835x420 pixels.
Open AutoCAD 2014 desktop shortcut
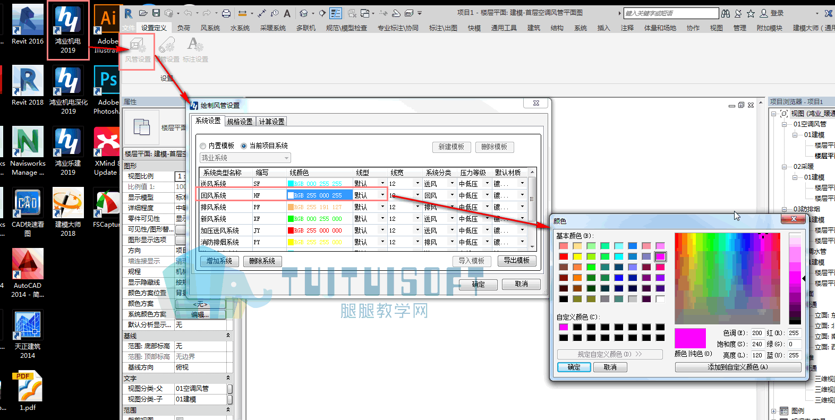coord(28,274)
